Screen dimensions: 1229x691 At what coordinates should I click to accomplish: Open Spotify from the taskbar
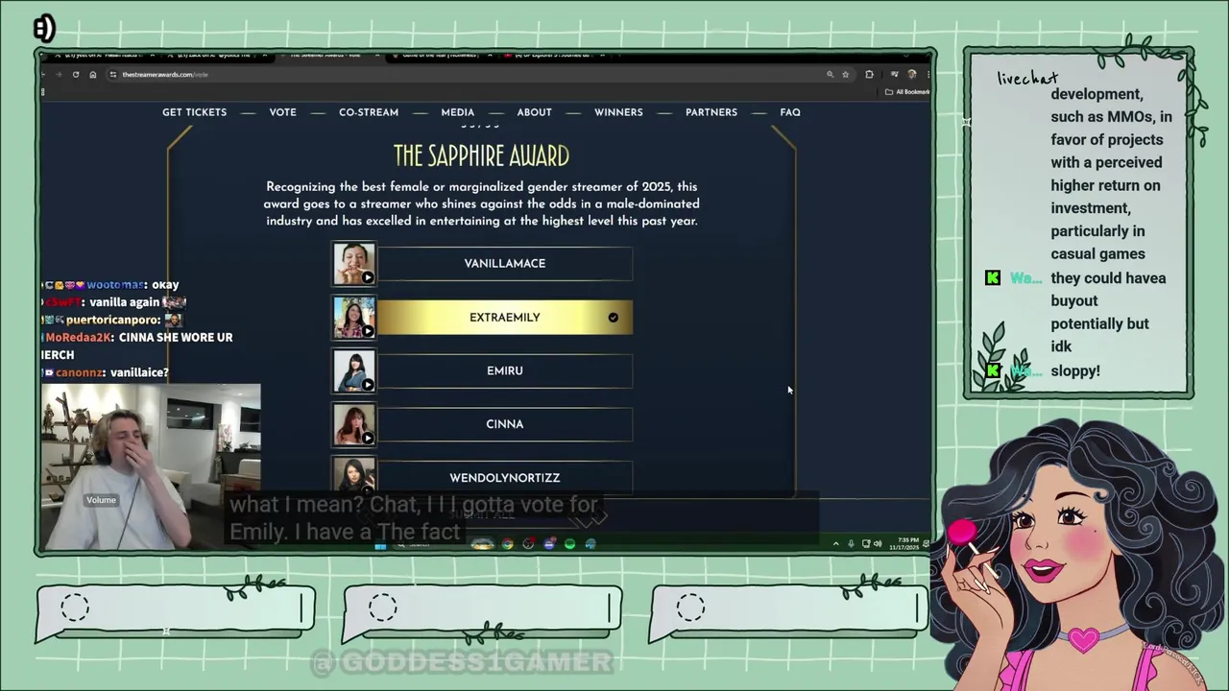[x=569, y=544]
